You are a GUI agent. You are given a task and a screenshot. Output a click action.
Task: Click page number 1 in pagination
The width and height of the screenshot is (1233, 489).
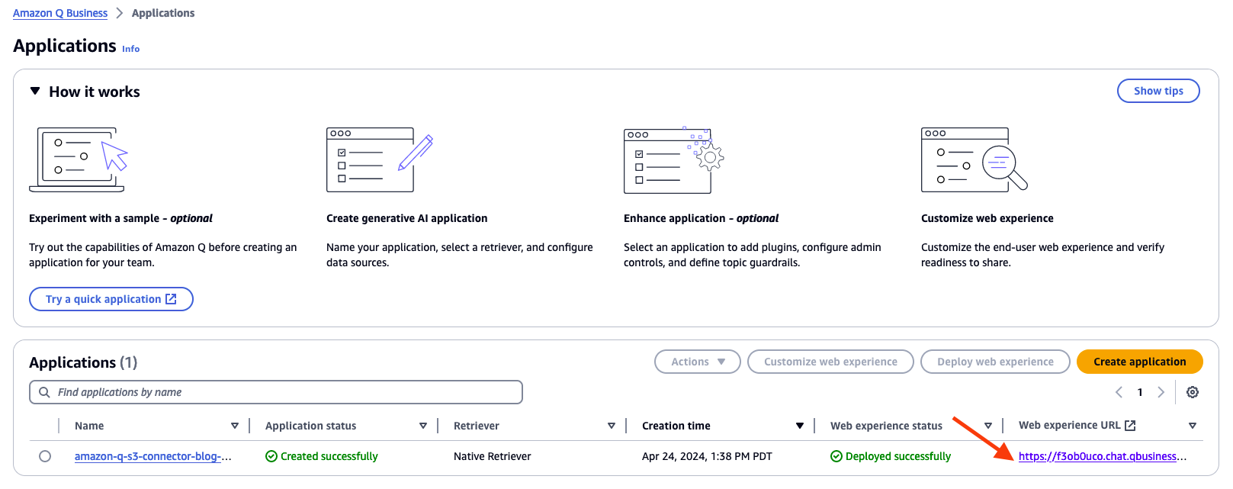coord(1140,392)
